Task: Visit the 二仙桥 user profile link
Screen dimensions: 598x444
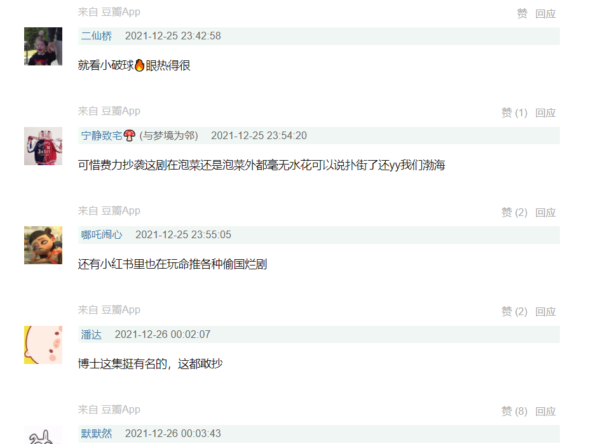Action: click(x=97, y=36)
